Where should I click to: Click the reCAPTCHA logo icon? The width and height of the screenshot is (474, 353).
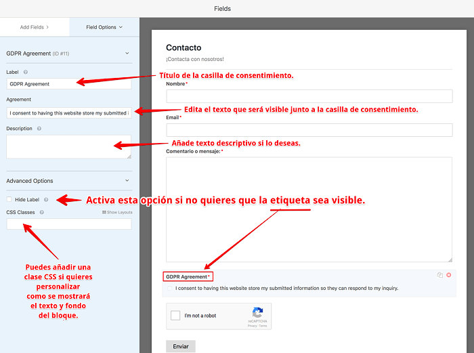pyautogui.click(x=257, y=313)
